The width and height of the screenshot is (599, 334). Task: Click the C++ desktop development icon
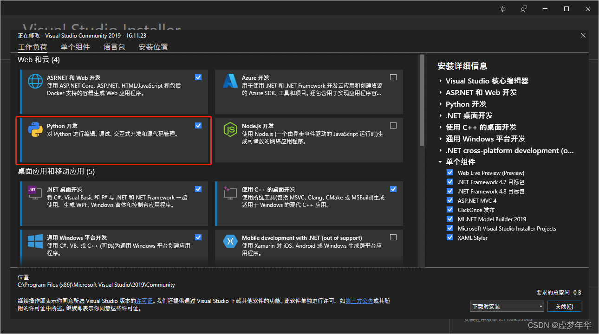click(230, 193)
